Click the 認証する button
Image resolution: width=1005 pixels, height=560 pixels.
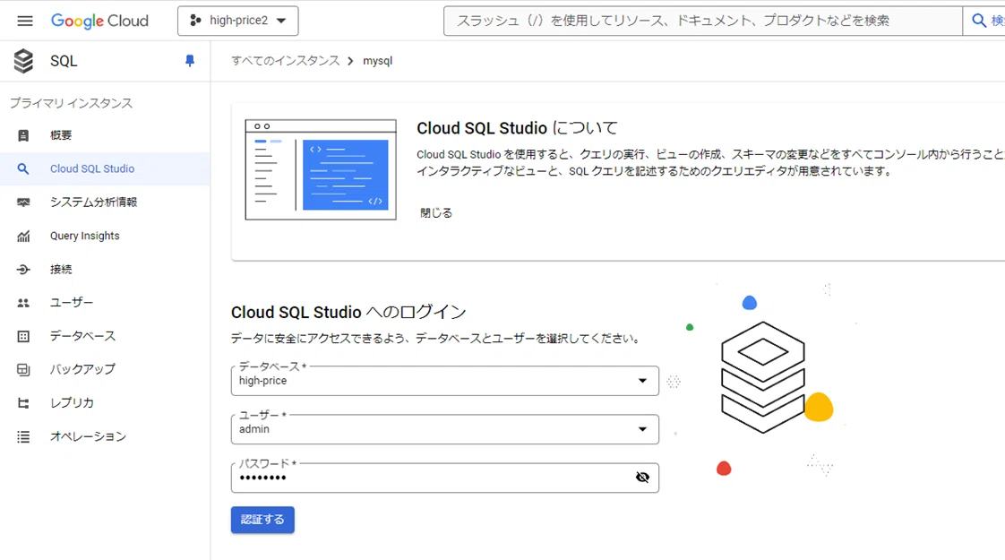pos(262,520)
